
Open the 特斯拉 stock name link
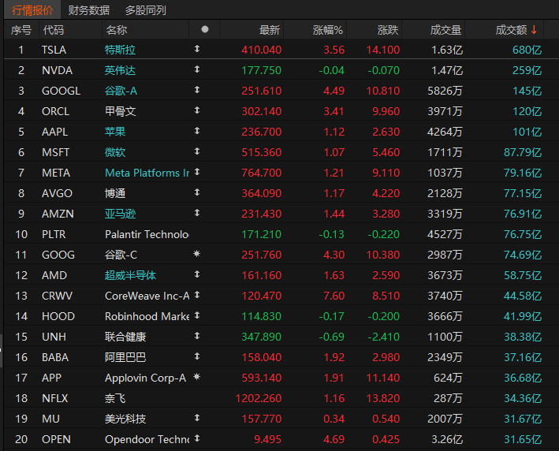[x=120, y=50]
